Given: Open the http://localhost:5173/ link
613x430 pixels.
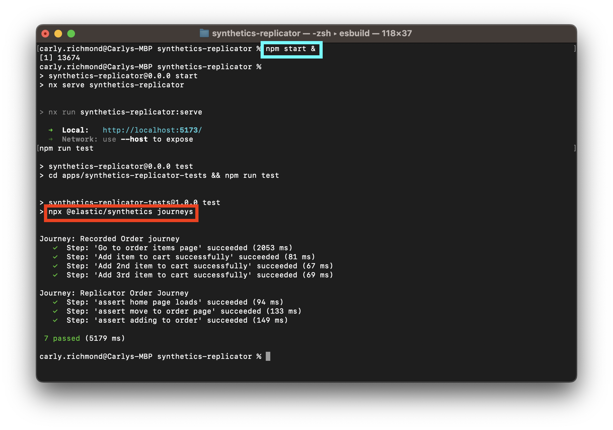Looking at the screenshot, I should coord(152,130).
